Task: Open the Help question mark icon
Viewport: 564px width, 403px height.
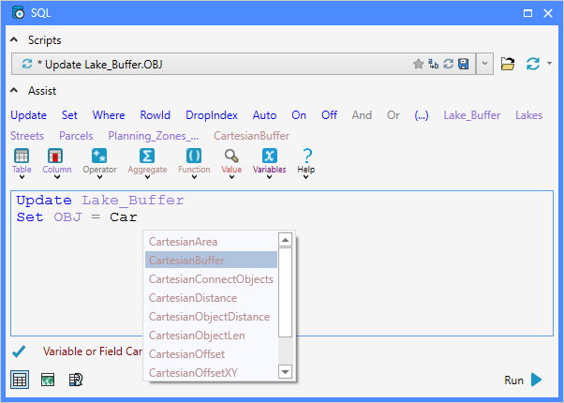Action: [x=306, y=157]
